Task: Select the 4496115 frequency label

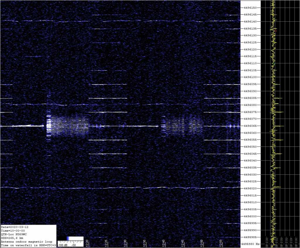Action: [x=250, y=56]
